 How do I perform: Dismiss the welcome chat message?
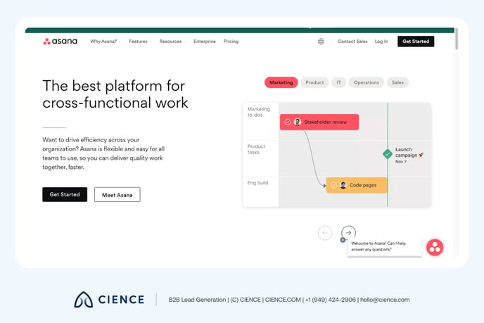(343, 240)
